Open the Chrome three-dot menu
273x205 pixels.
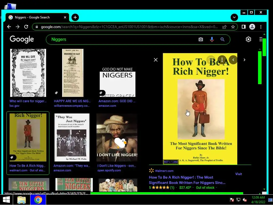coord(261,27)
